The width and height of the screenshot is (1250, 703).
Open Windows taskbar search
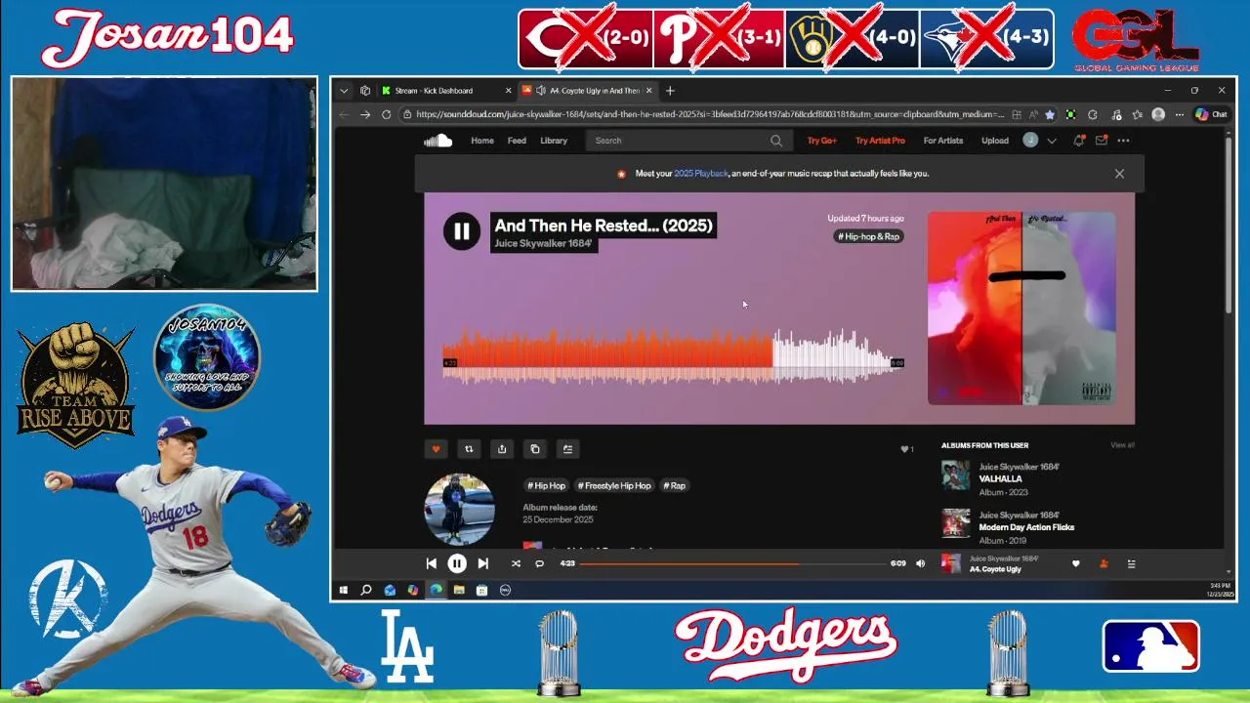[x=366, y=590]
